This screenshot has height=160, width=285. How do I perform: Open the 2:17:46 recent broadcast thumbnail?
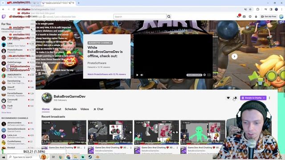click(x=110, y=132)
